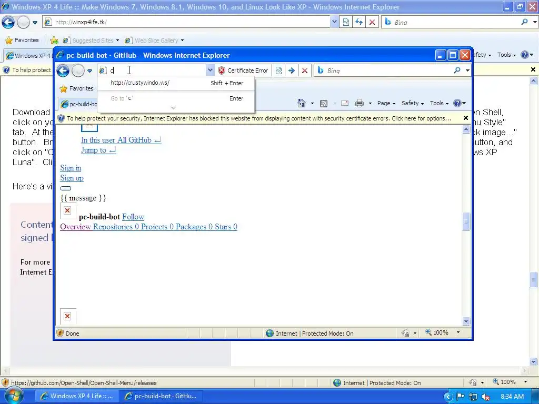The height and width of the screenshot is (404, 539).
Task: Click Compatibility View icon in pc-build-bot window
Action: [279, 70]
